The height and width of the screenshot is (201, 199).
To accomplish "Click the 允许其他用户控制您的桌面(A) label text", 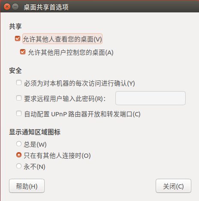I will 71,53.
